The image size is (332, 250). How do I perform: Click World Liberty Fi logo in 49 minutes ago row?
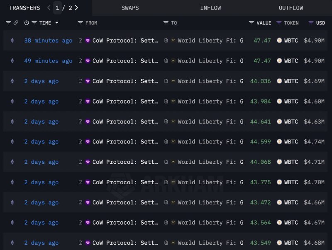point(173,61)
